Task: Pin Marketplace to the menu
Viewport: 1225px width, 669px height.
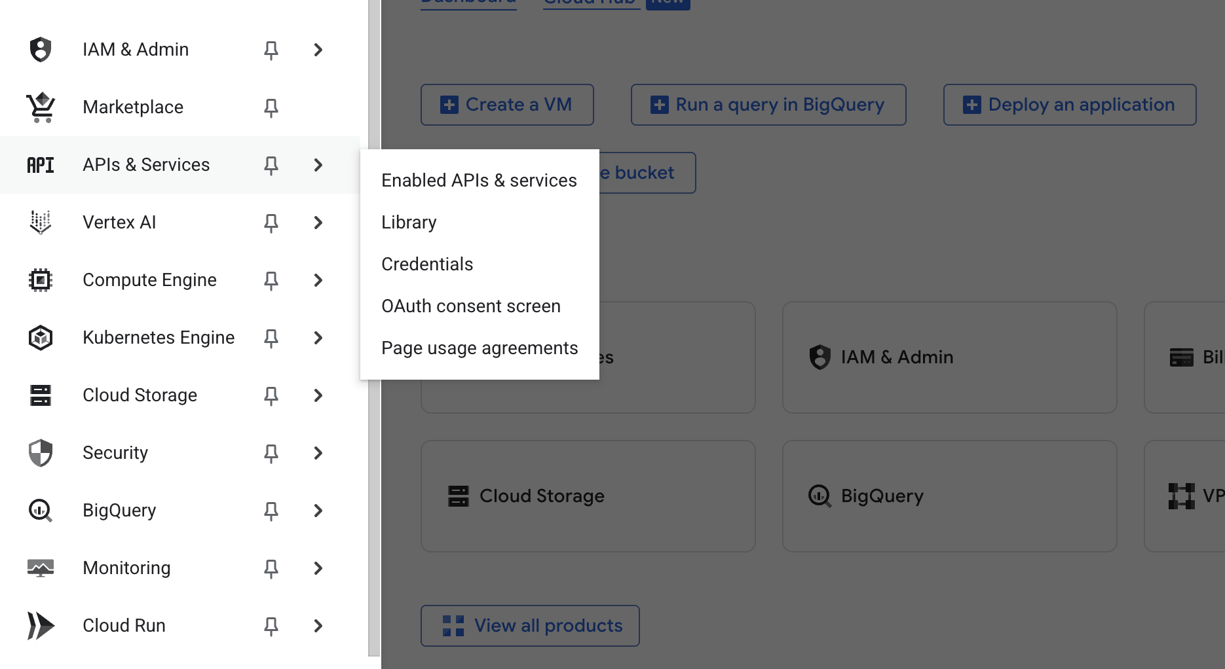Action: point(271,107)
